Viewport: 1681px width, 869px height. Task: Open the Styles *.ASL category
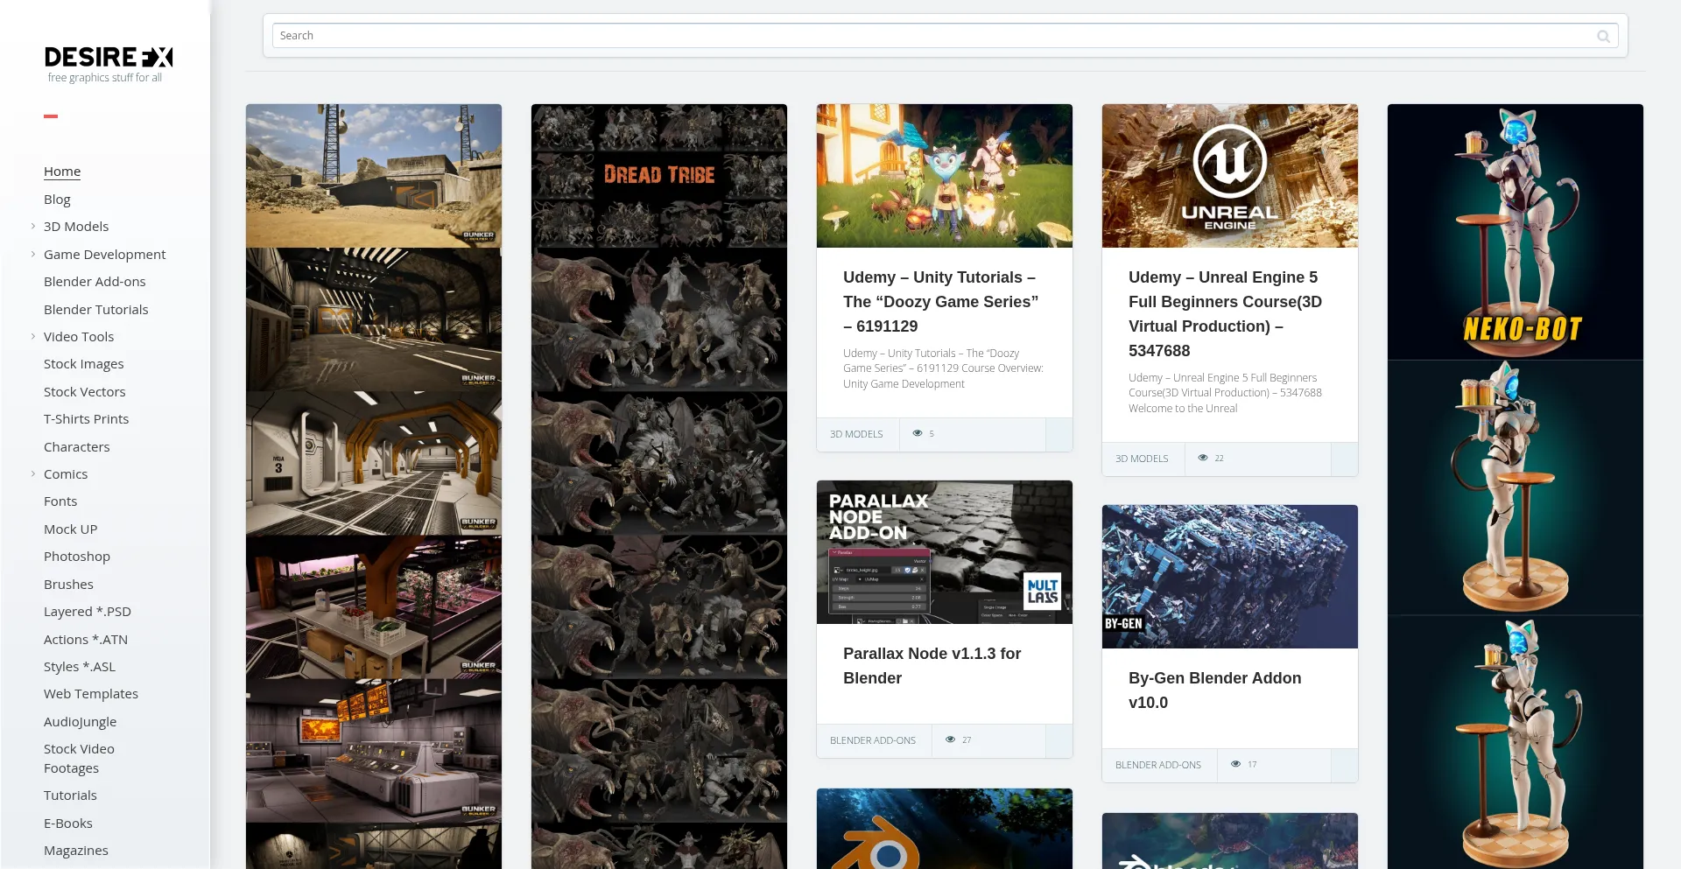click(80, 667)
